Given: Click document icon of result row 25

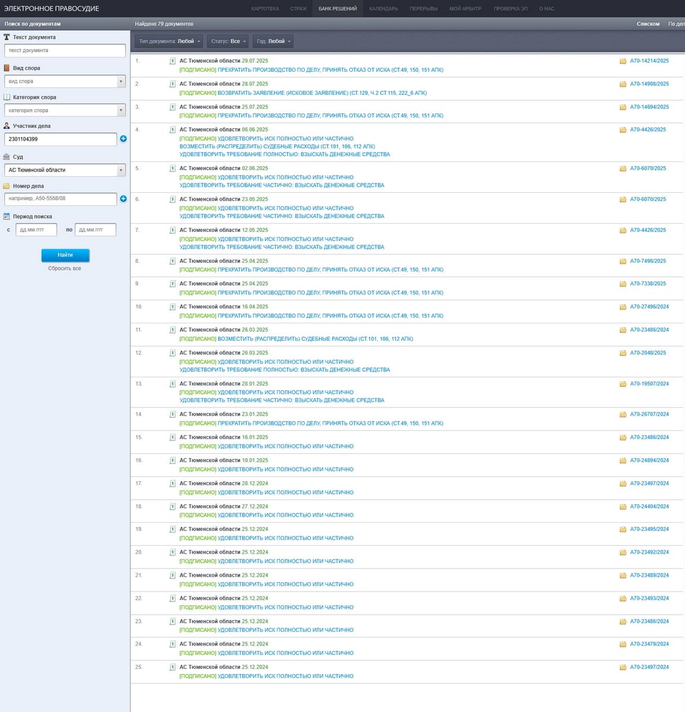Looking at the screenshot, I should coord(173,667).
